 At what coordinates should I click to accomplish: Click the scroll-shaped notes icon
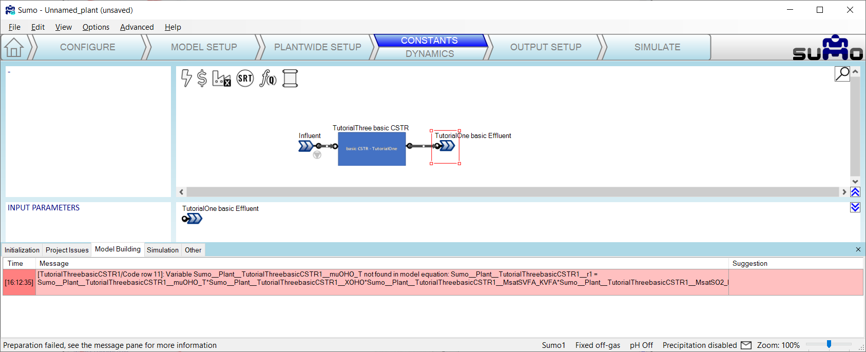[290, 78]
